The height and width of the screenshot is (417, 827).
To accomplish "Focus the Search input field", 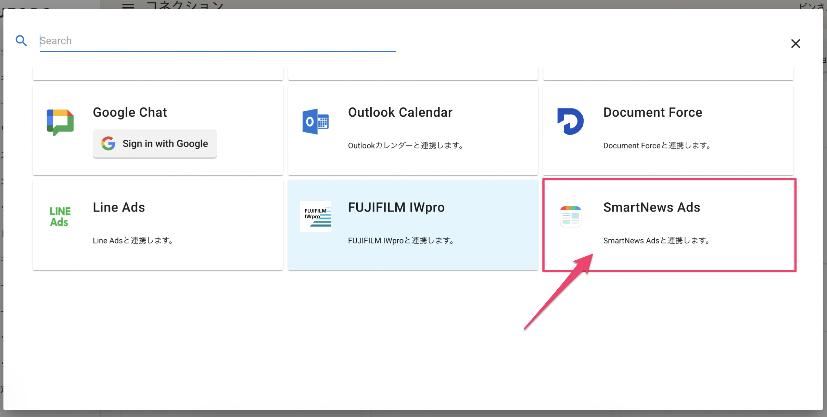I will click(218, 41).
